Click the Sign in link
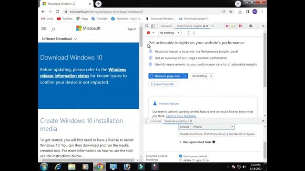The width and height of the screenshot is (305, 171). tap(132, 29)
